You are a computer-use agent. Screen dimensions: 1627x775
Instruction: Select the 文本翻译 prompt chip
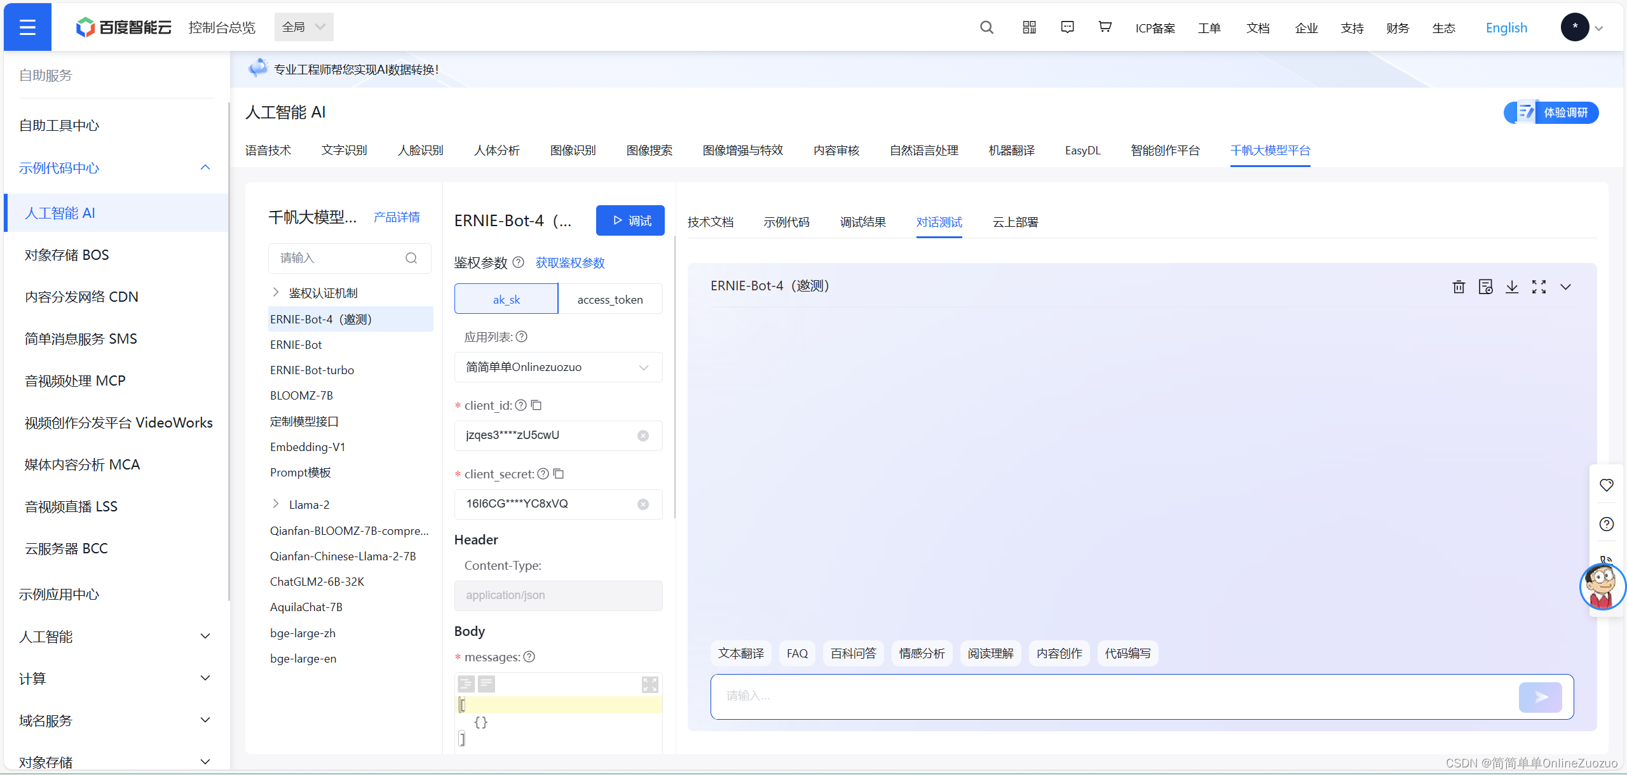741,654
